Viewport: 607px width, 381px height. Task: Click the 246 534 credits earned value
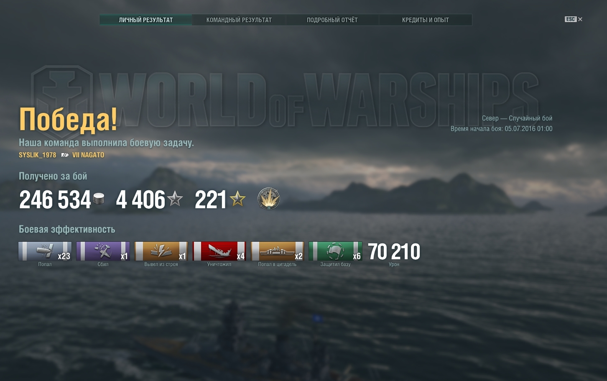(x=55, y=199)
